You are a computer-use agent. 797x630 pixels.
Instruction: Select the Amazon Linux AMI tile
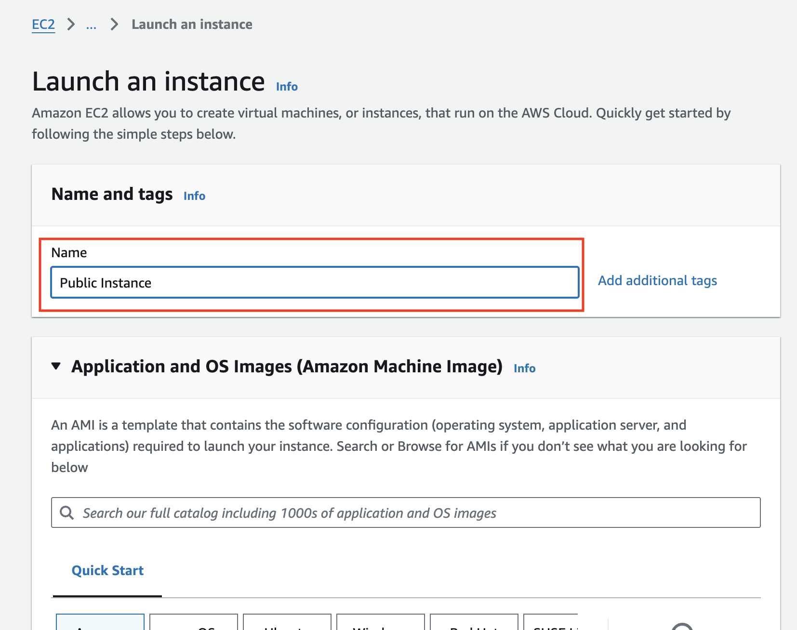100,623
